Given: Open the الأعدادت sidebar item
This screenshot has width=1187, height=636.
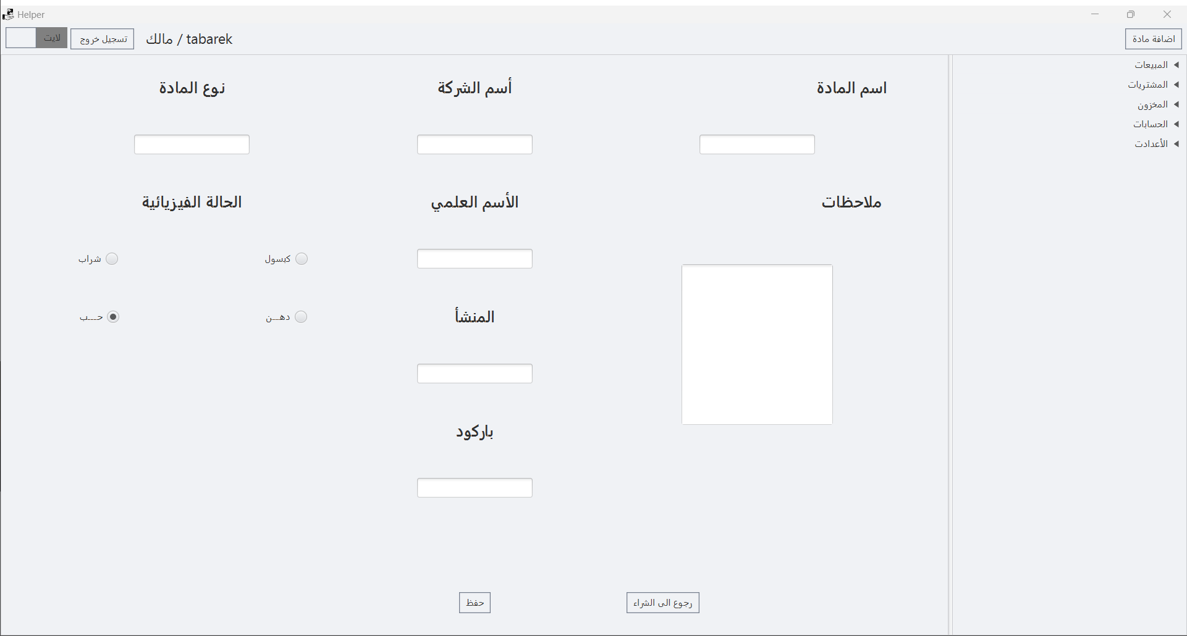Looking at the screenshot, I should [x=1151, y=144].
